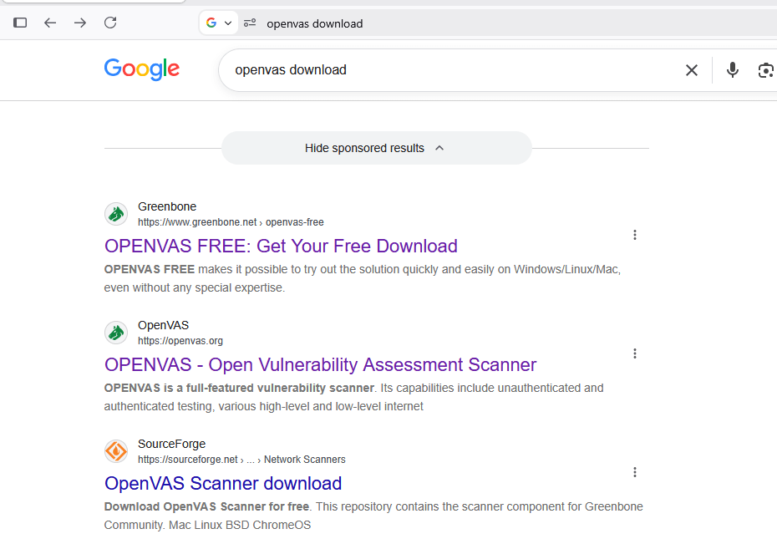Click the Greenbone site favicon
The width and height of the screenshot is (777, 544).
click(x=116, y=214)
